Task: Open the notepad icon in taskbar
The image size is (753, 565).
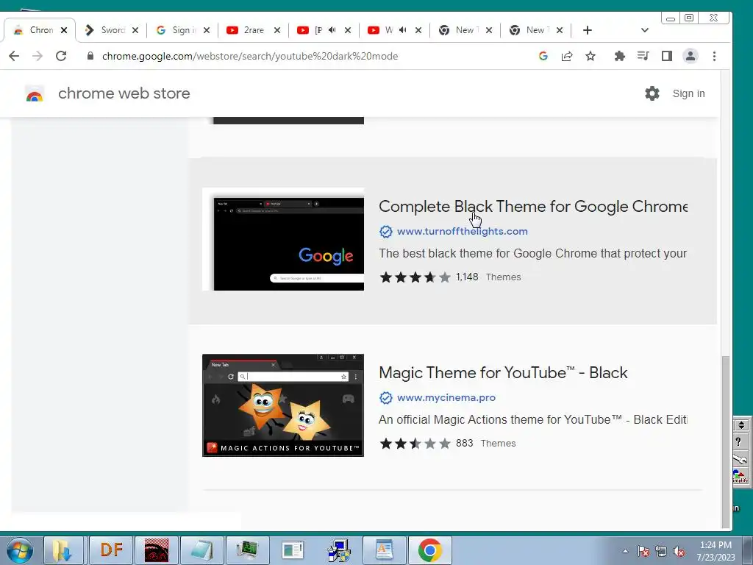Action: (x=201, y=550)
